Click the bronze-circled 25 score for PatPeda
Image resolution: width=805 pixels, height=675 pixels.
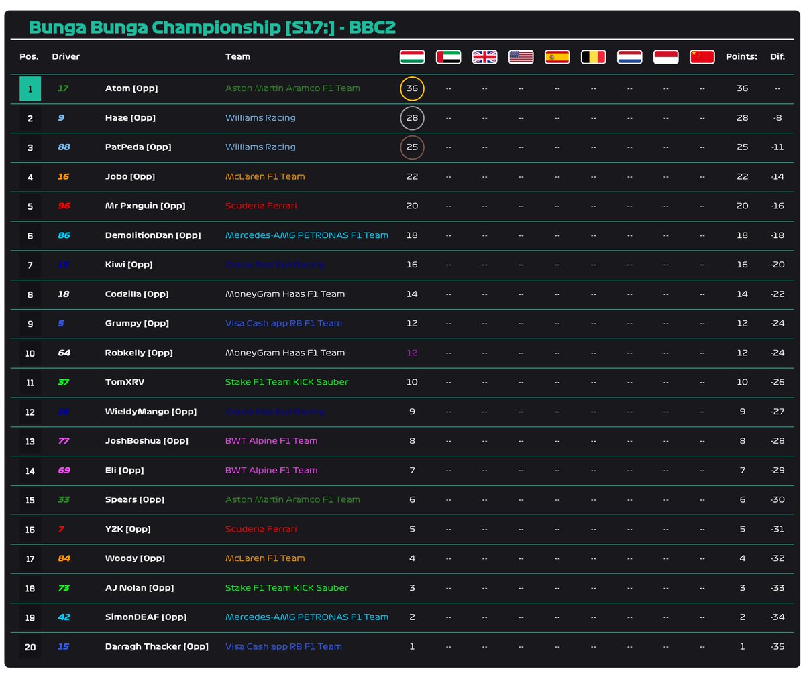(x=411, y=147)
